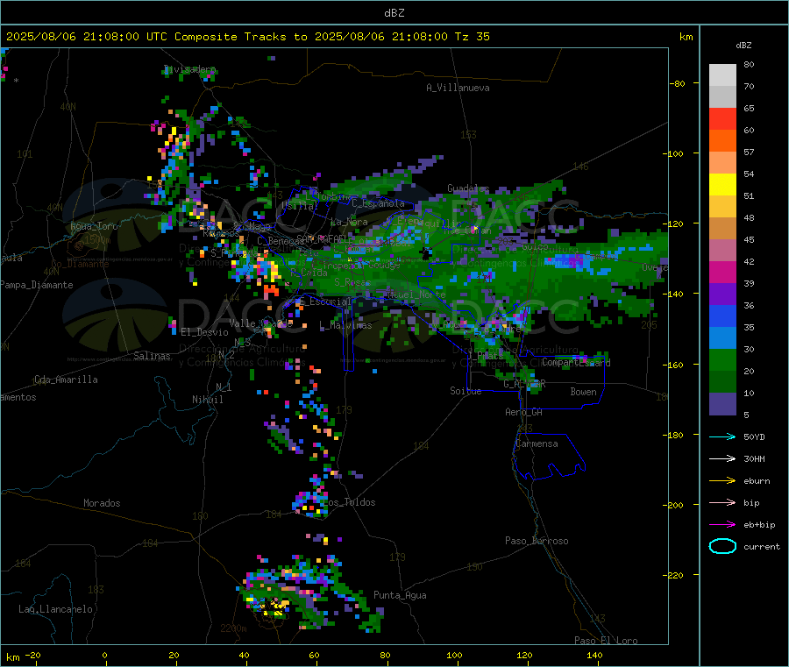
Task: Click the 'Carmensa' map label
Action: tap(537, 443)
